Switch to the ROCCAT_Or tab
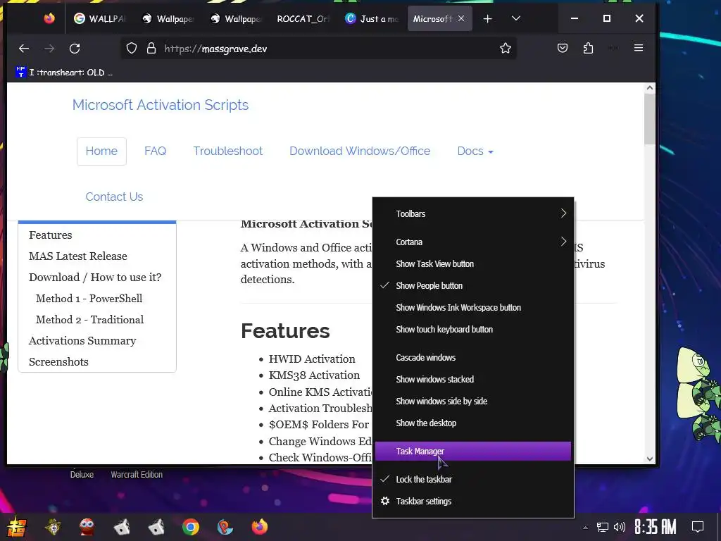 pyautogui.click(x=303, y=18)
